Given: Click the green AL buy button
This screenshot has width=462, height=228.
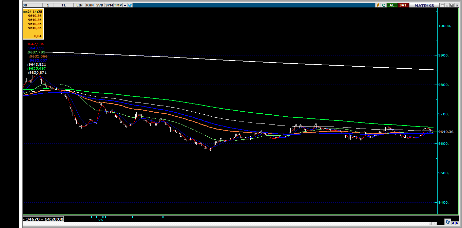Looking at the screenshot, I should 392,5.
